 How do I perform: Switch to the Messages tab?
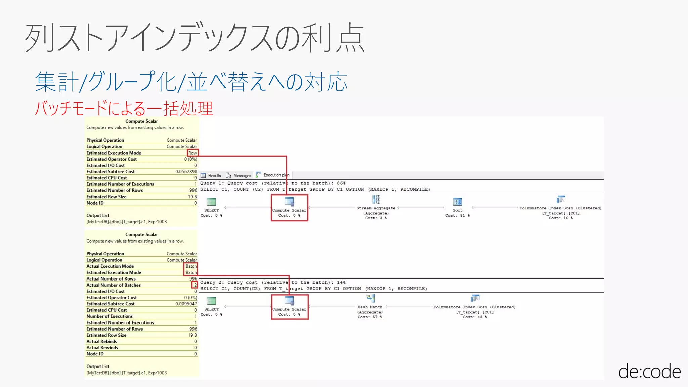click(239, 175)
